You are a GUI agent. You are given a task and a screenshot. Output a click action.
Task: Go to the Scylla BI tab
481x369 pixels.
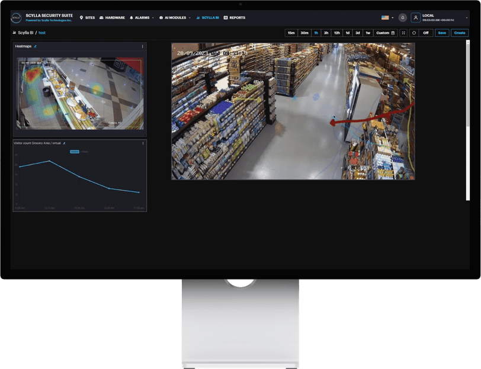[207, 18]
